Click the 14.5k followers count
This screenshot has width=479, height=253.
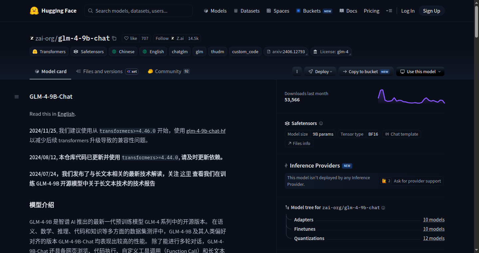click(x=193, y=38)
